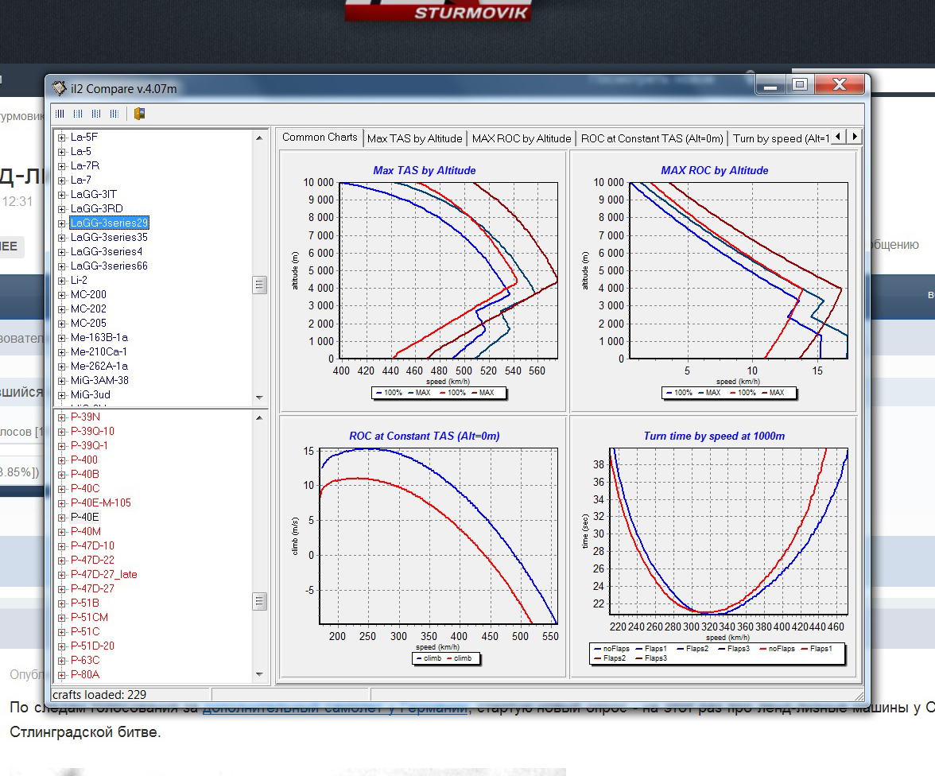
Task: Open the MAX ROC by Altitude tab
Action: pos(522,138)
